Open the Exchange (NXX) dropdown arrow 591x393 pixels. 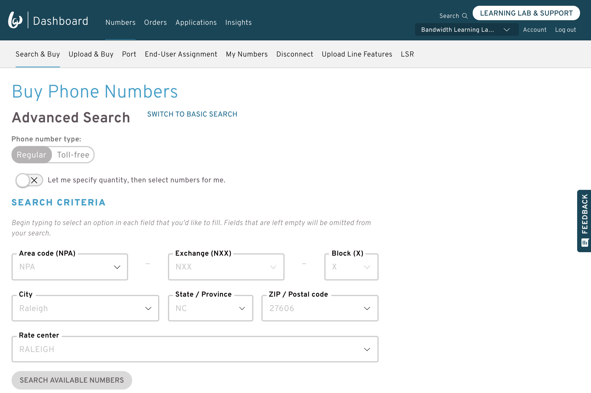click(x=273, y=267)
